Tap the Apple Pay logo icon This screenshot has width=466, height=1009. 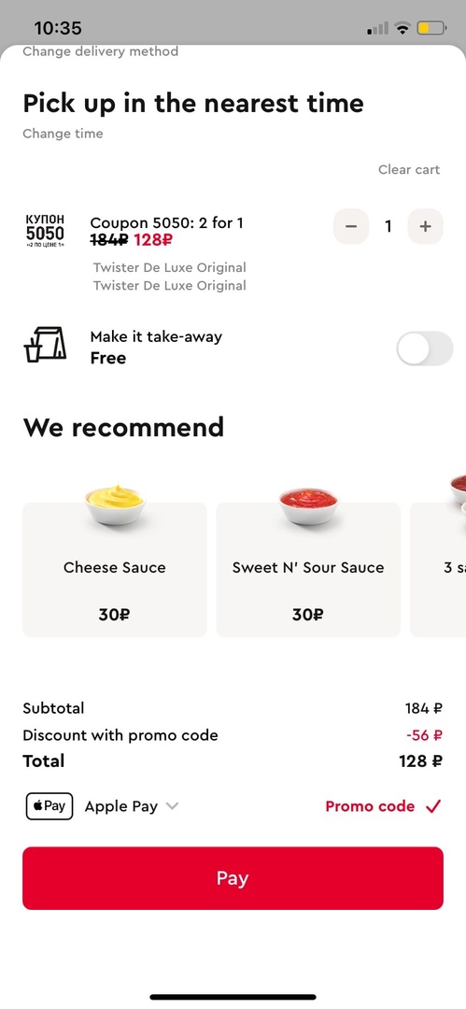(x=49, y=806)
